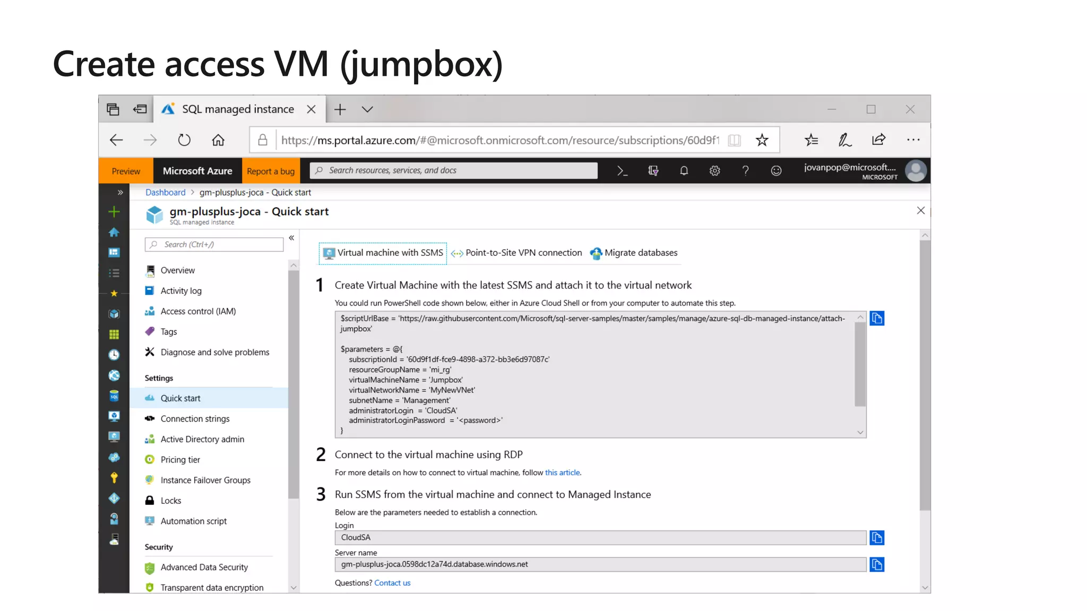Screen dimensions: 1087x611
Task: Click the Search resources, services, docs field
Action: [454, 171]
